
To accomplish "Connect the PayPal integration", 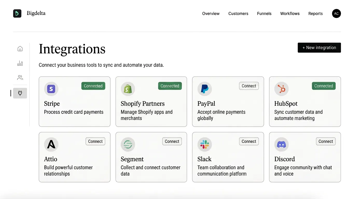I will [x=249, y=86].
